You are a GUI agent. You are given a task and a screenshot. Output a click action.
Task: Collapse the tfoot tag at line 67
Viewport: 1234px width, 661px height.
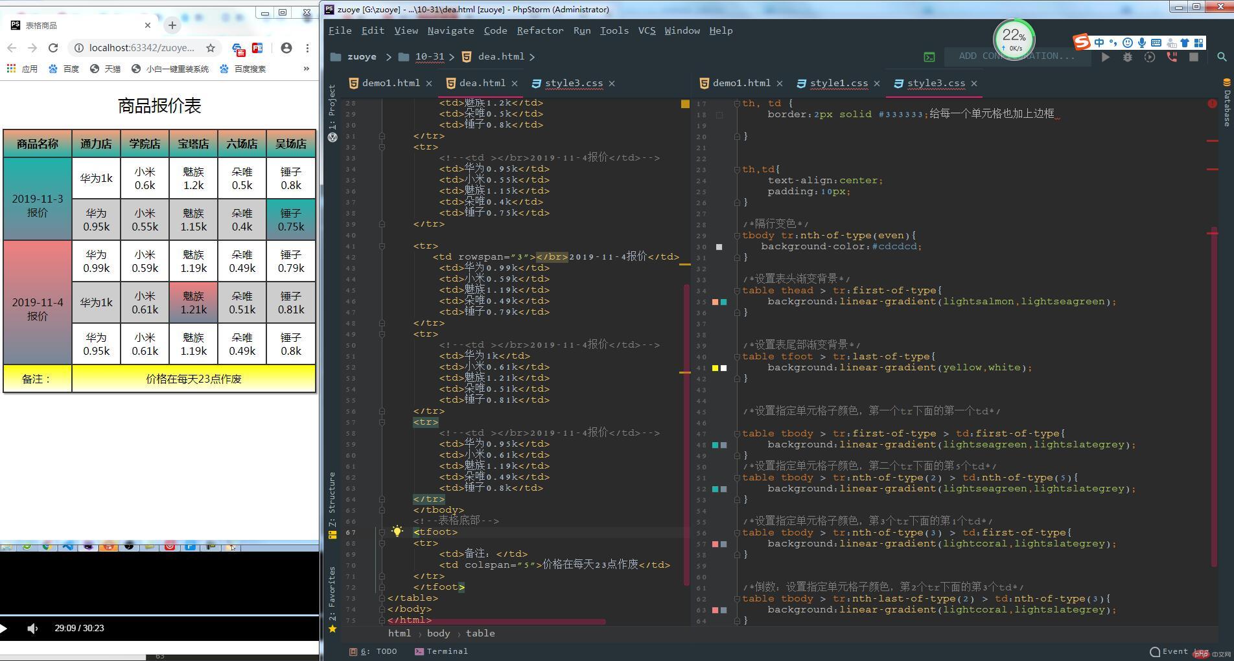tap(382, 532)
